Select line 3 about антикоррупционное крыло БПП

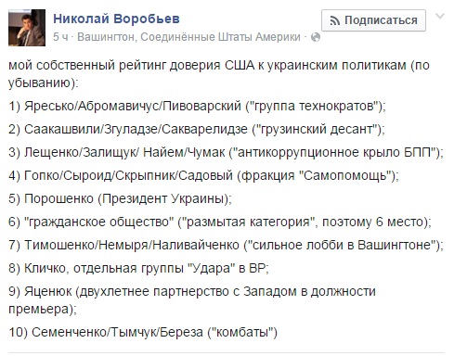pos(226,152)
